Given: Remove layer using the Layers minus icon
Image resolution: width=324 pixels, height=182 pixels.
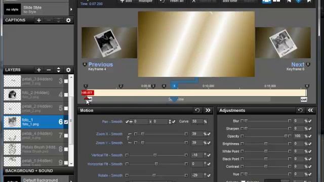Looking at the screenshot, I should click(49, 70).
